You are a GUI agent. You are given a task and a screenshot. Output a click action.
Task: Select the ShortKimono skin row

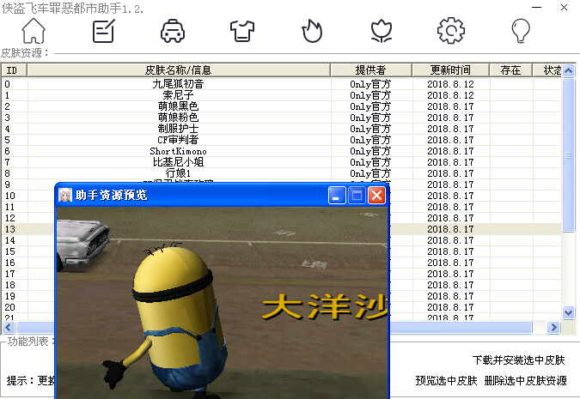[282, 151]
